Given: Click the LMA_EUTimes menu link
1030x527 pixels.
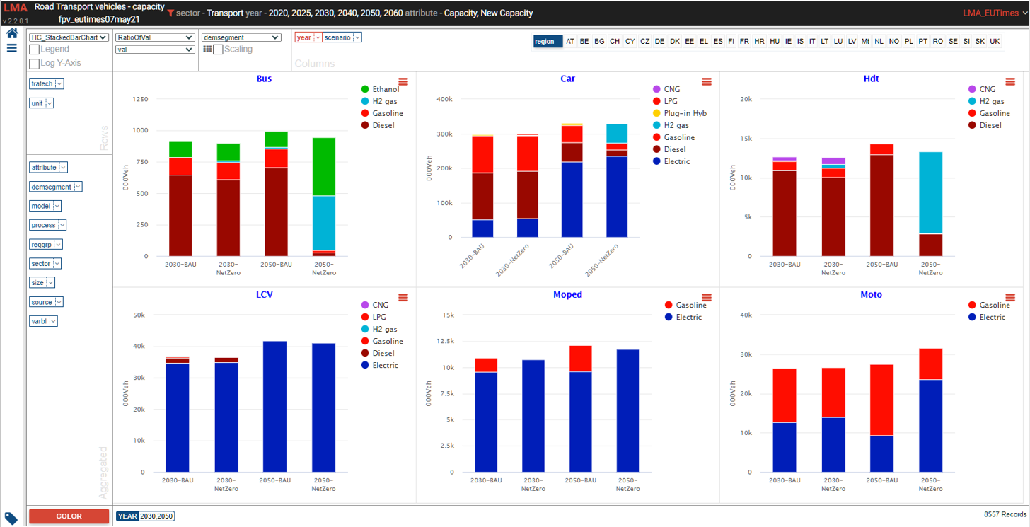Looking at the screenshot, I should coord(995,13).
